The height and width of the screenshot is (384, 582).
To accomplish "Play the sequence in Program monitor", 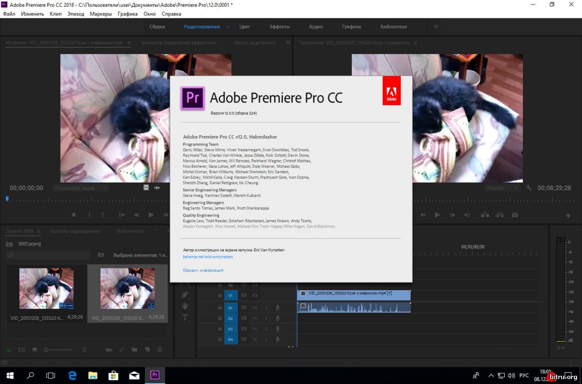I will 437,215.
